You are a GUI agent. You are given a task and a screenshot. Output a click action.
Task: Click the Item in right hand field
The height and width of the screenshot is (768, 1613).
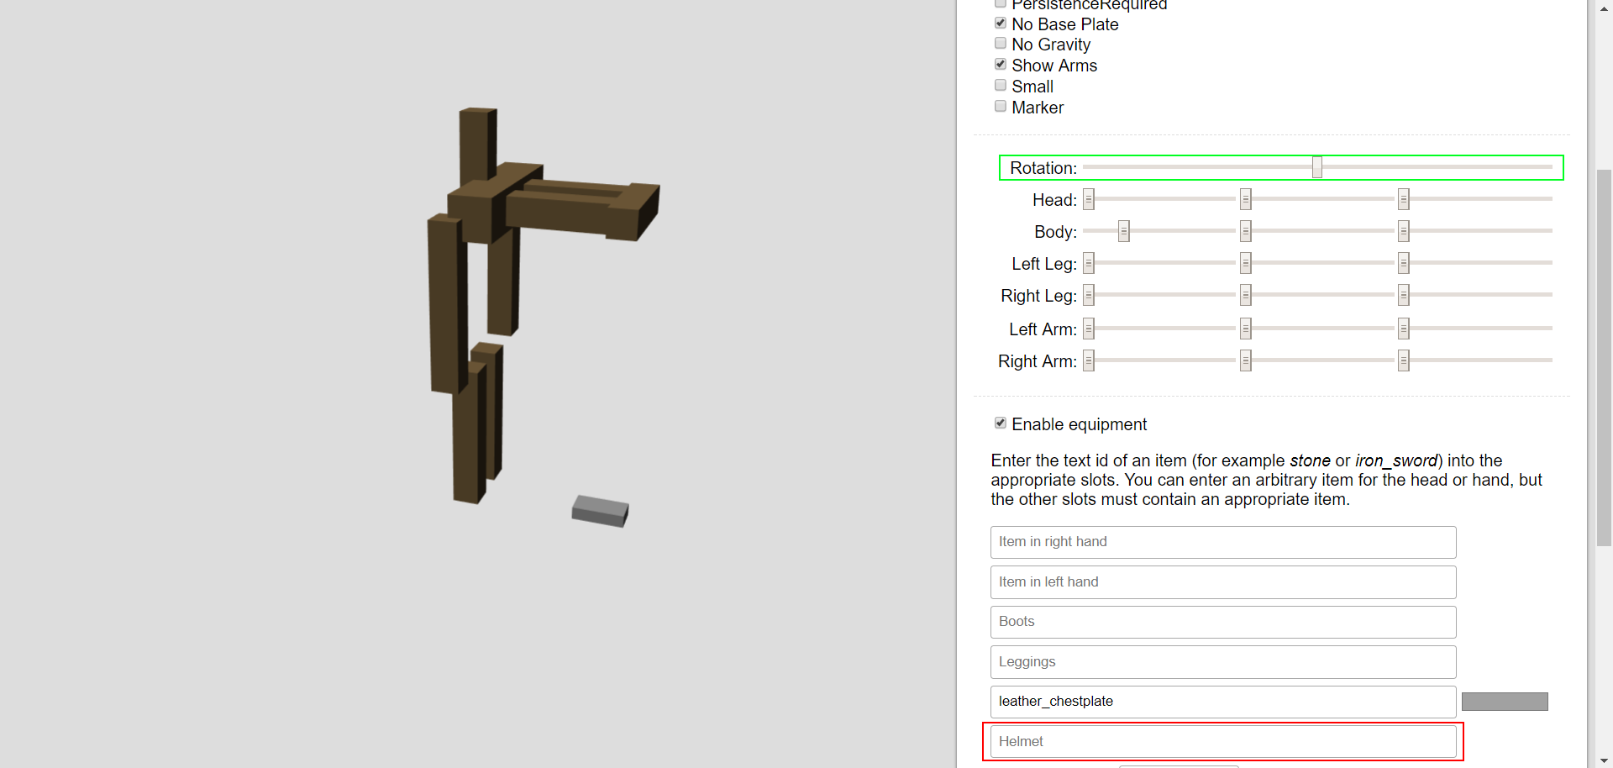1222,542
